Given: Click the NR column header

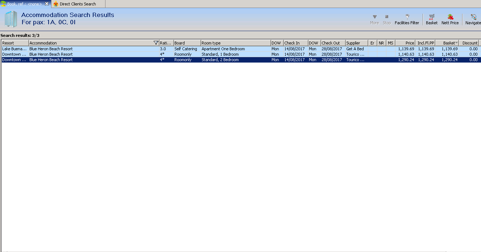Looking at the screenshot, I should click(381, 43).
